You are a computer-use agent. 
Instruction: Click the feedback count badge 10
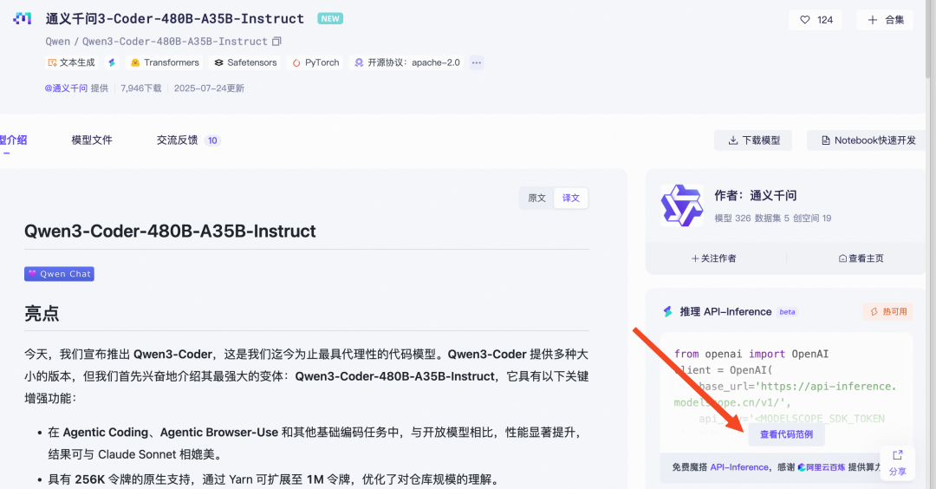212,140
